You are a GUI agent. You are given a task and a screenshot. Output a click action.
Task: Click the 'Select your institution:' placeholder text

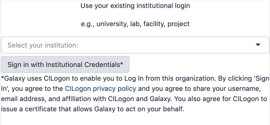coord(43,45)
